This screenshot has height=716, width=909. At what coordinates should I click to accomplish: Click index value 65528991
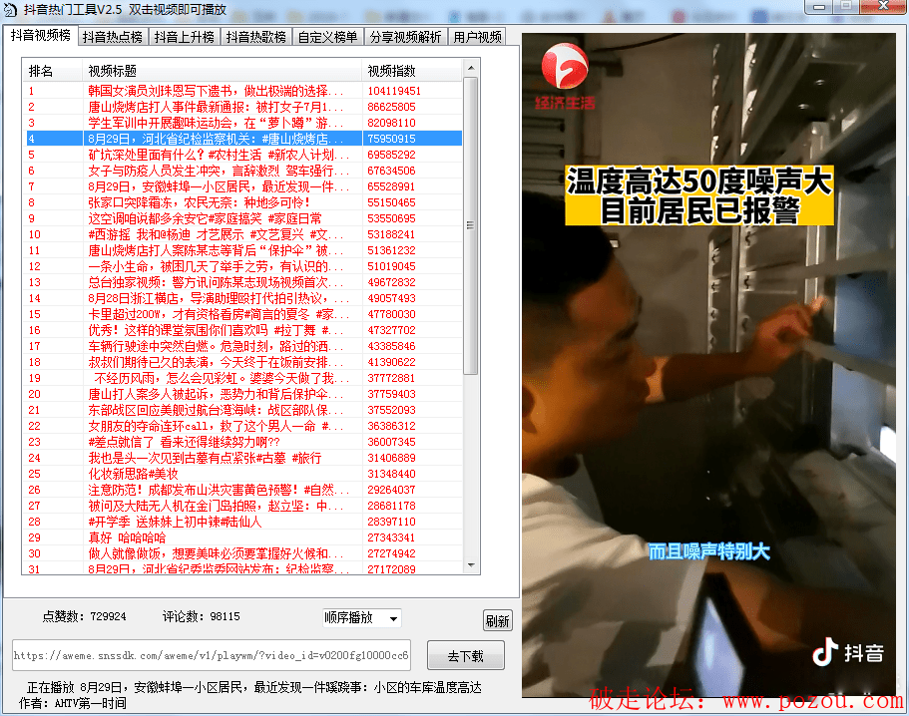[x=391, y=186]
